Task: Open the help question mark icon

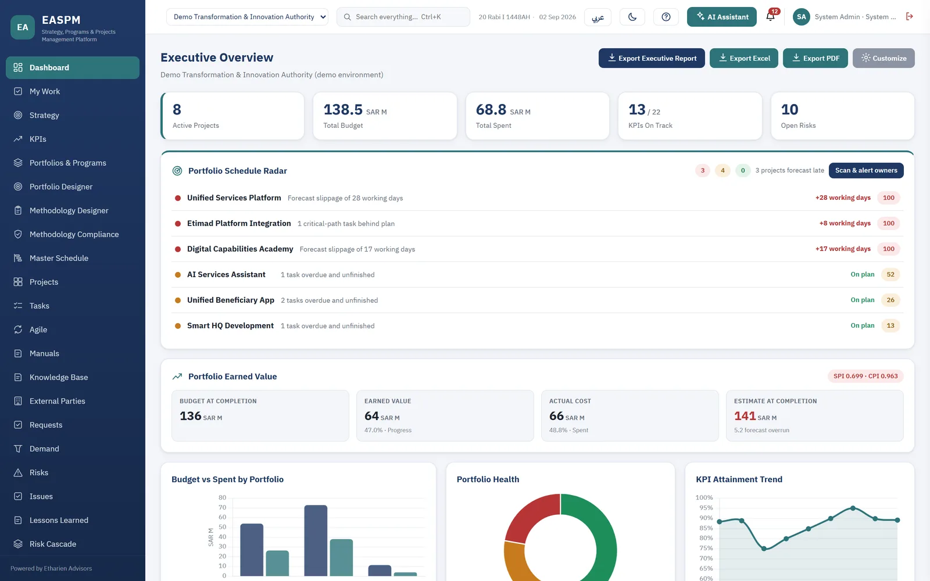Action: 666,17
